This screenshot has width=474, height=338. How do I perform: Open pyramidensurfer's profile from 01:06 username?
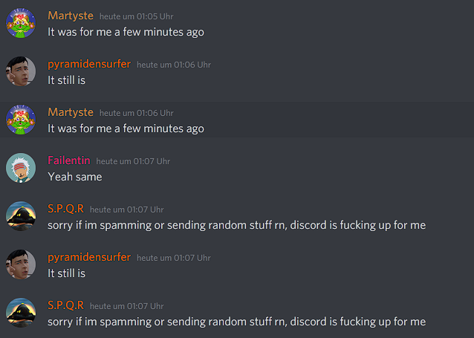[x=89, y=64]
